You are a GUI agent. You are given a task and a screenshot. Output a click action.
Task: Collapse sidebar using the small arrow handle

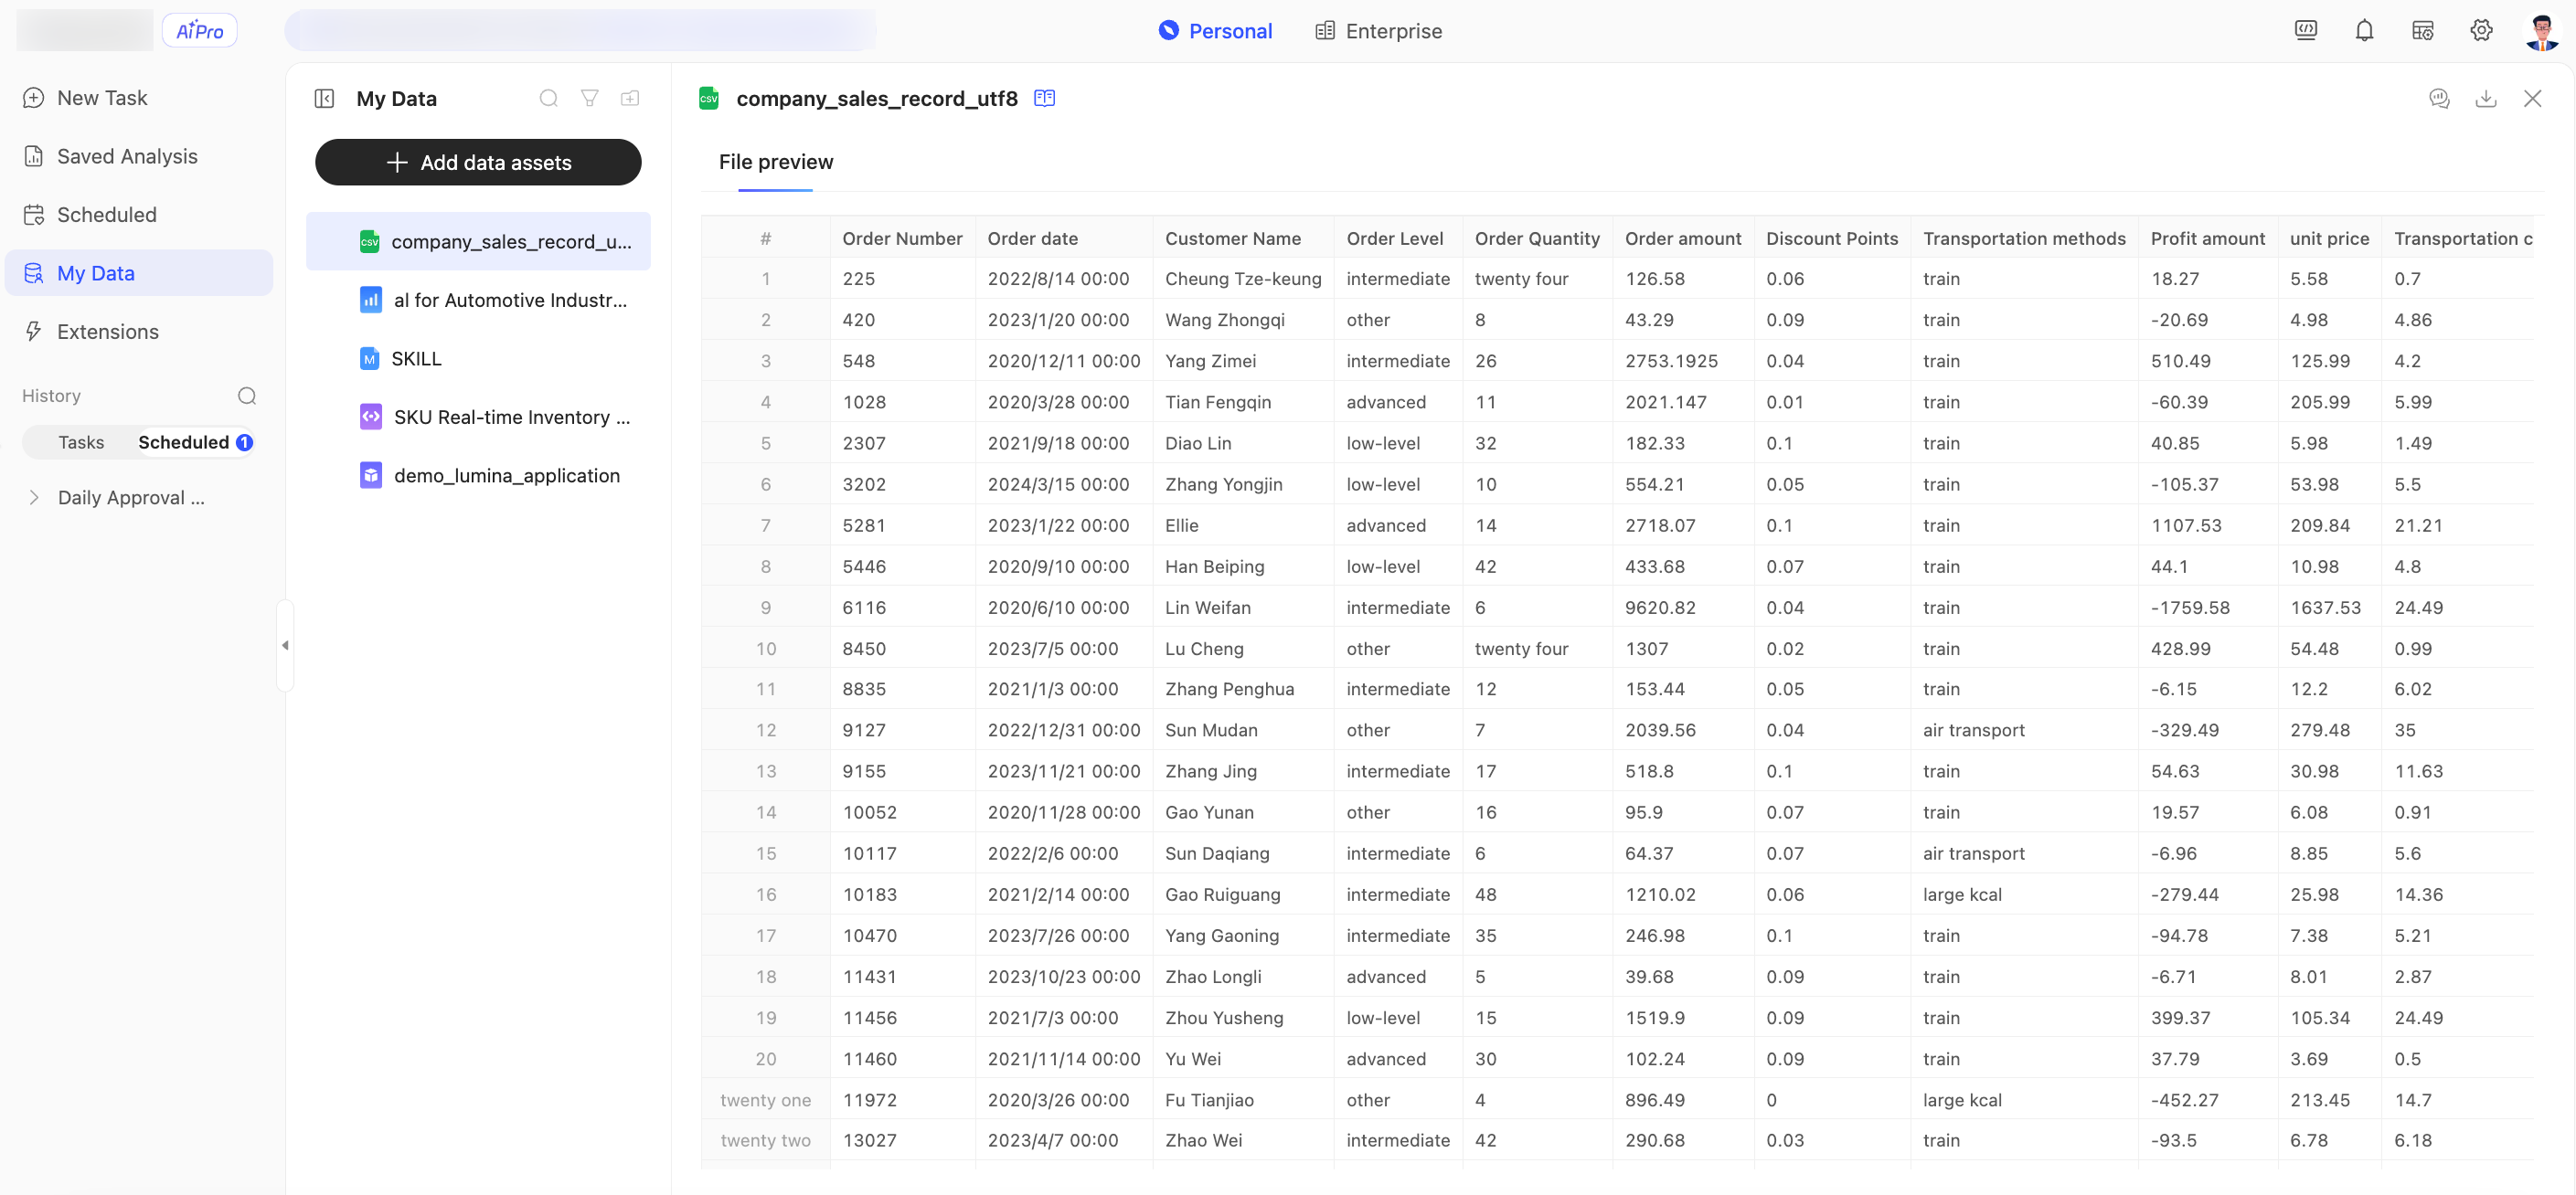pyautogui.click(x=285, y=645)
